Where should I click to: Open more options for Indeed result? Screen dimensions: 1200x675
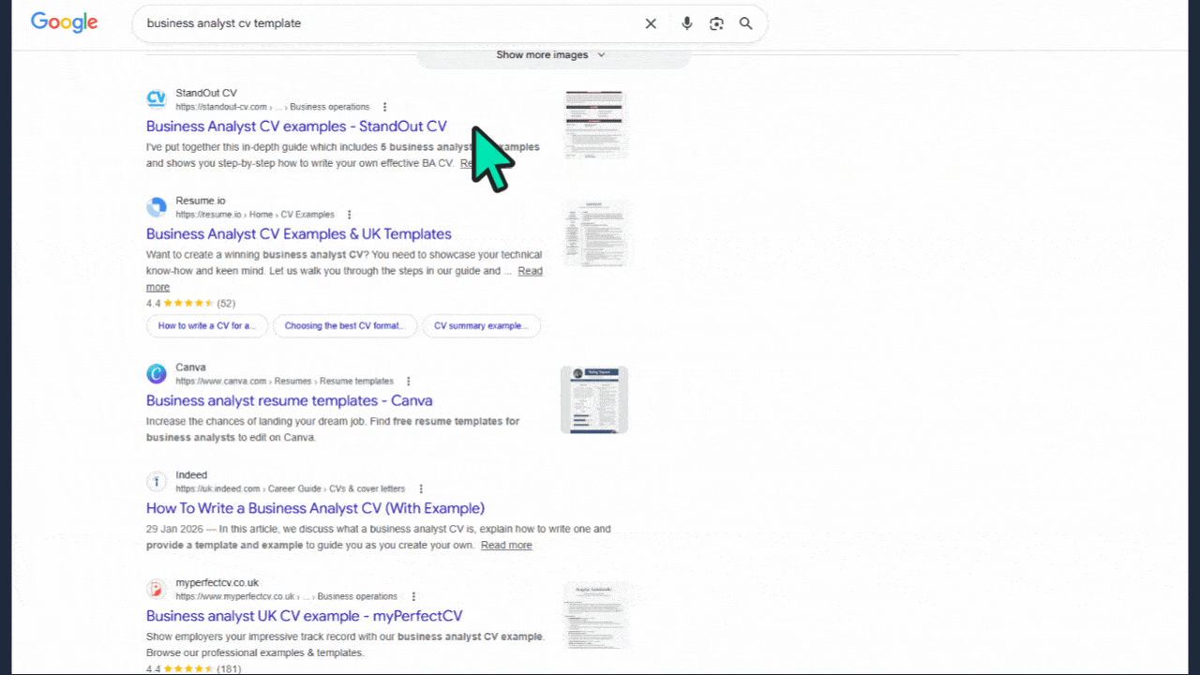[x=421, y=489]
